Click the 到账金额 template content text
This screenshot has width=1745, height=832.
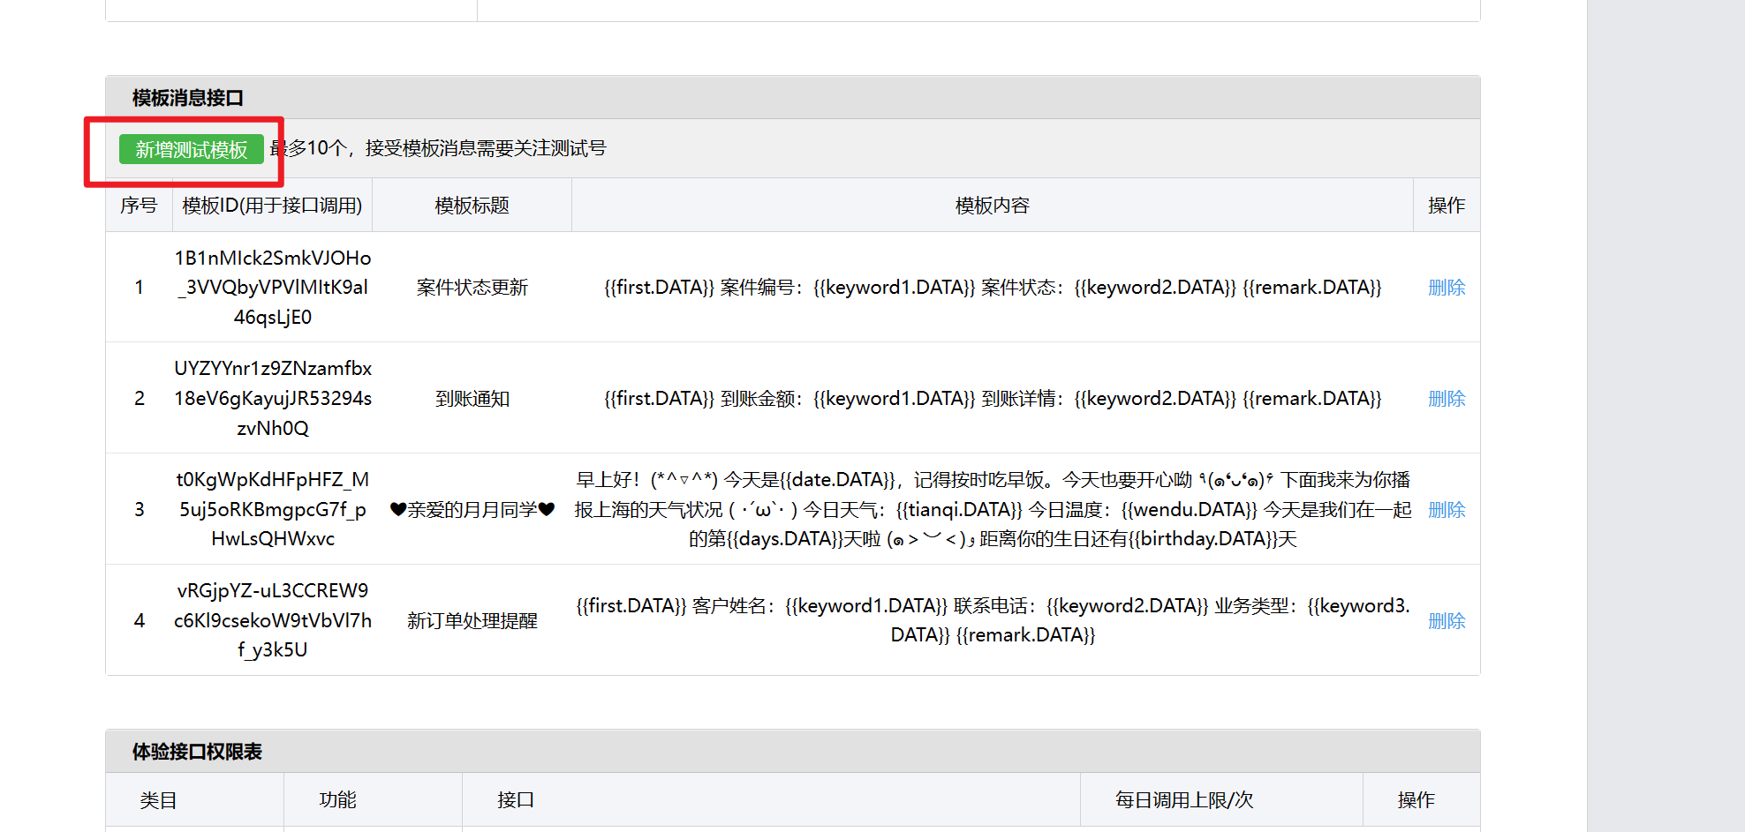(x=993, y=399)
